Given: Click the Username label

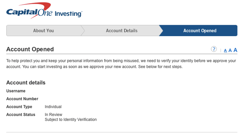Looking at the screenshot, I should (x=16, y=91).
